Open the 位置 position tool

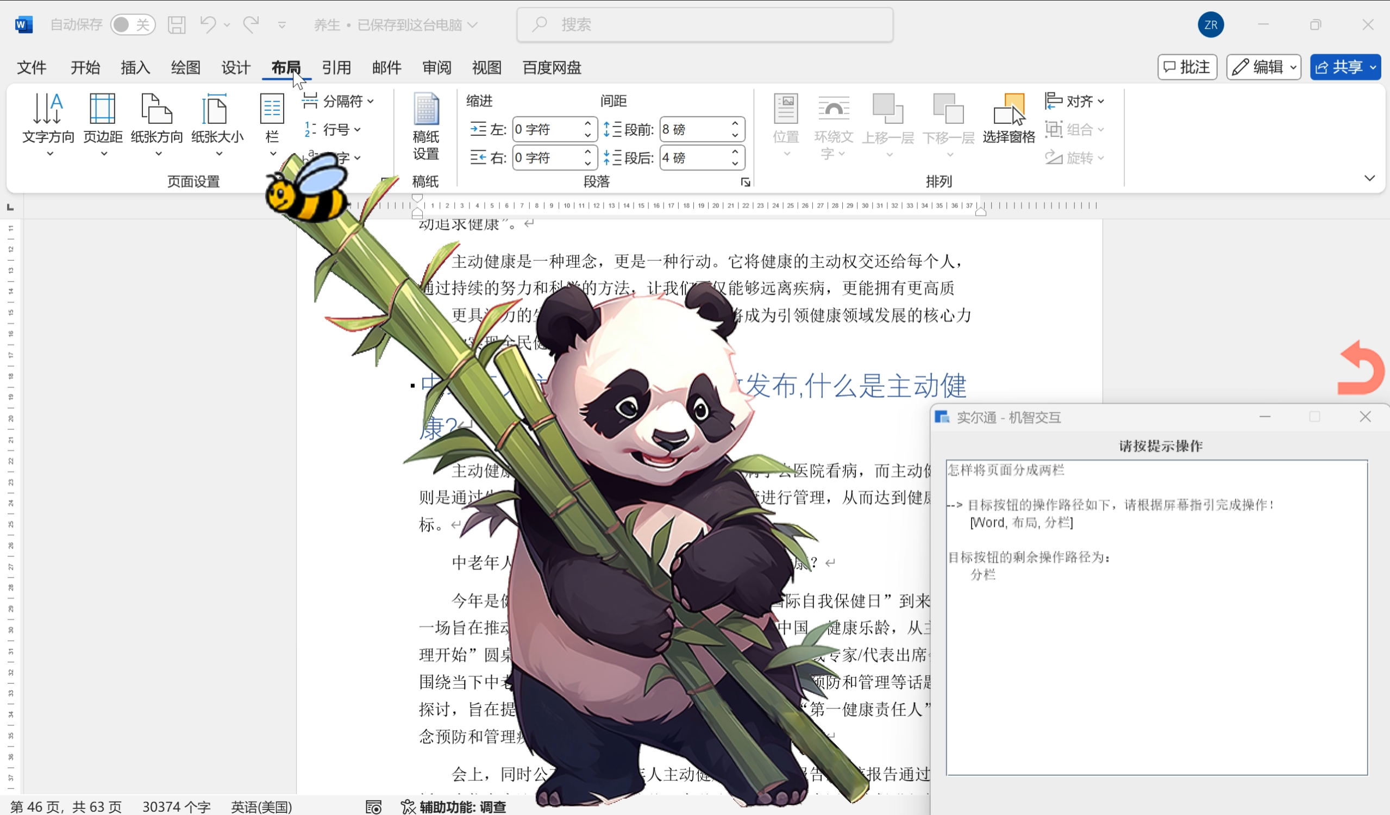tap(786, 126)
